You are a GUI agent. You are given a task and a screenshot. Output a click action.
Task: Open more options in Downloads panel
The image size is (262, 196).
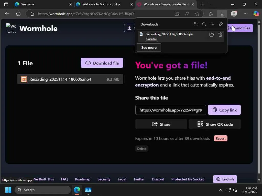[212, 24]
